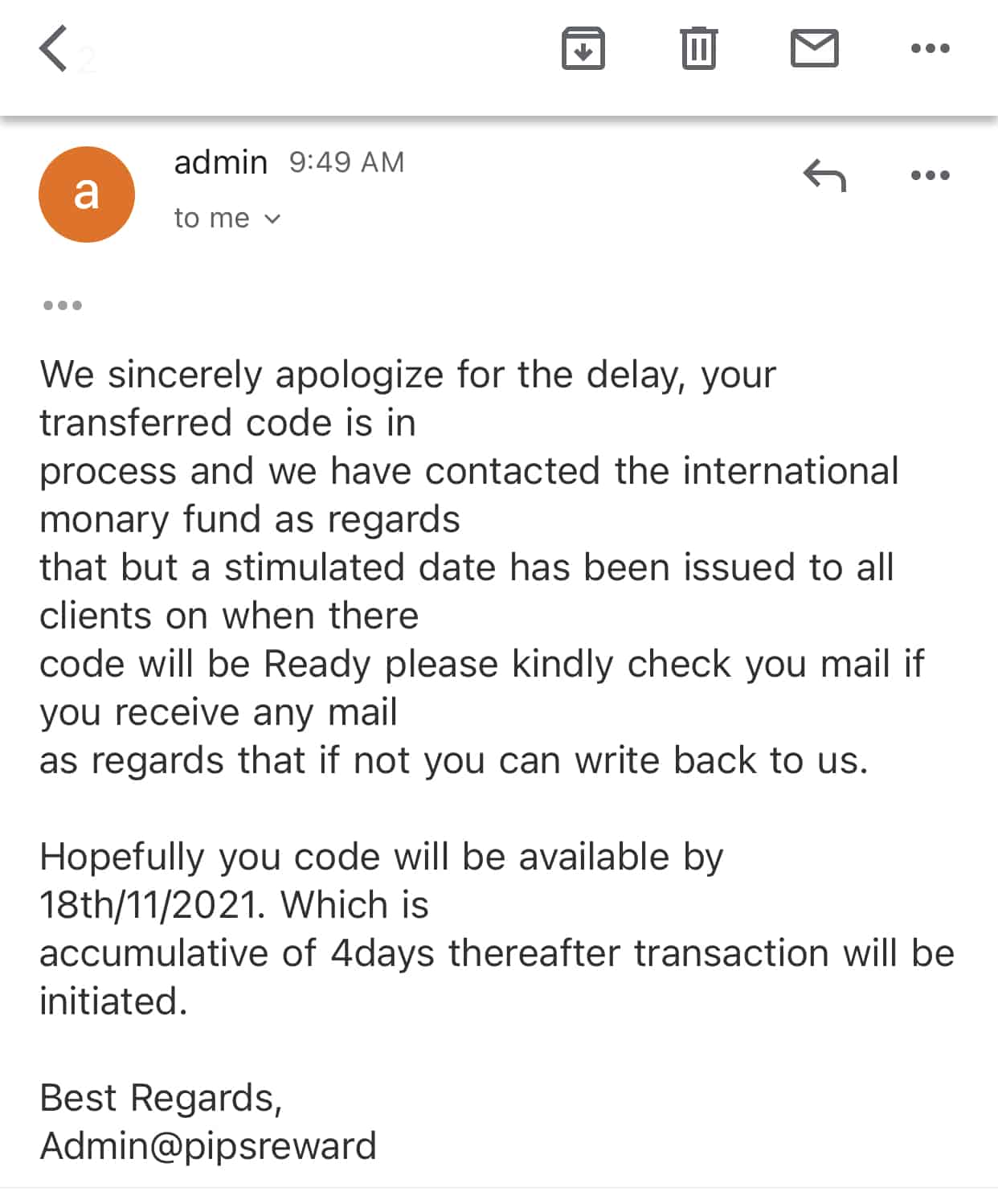Screen dimensions: 998x1204
Task: Archive this email with the box icon
Action: [x=583, y=48]
